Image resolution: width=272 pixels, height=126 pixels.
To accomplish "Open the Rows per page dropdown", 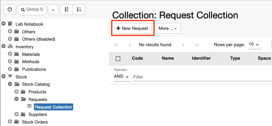I will click(255, 45).
